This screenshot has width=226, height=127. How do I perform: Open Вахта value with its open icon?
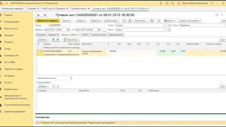(169, 30)
